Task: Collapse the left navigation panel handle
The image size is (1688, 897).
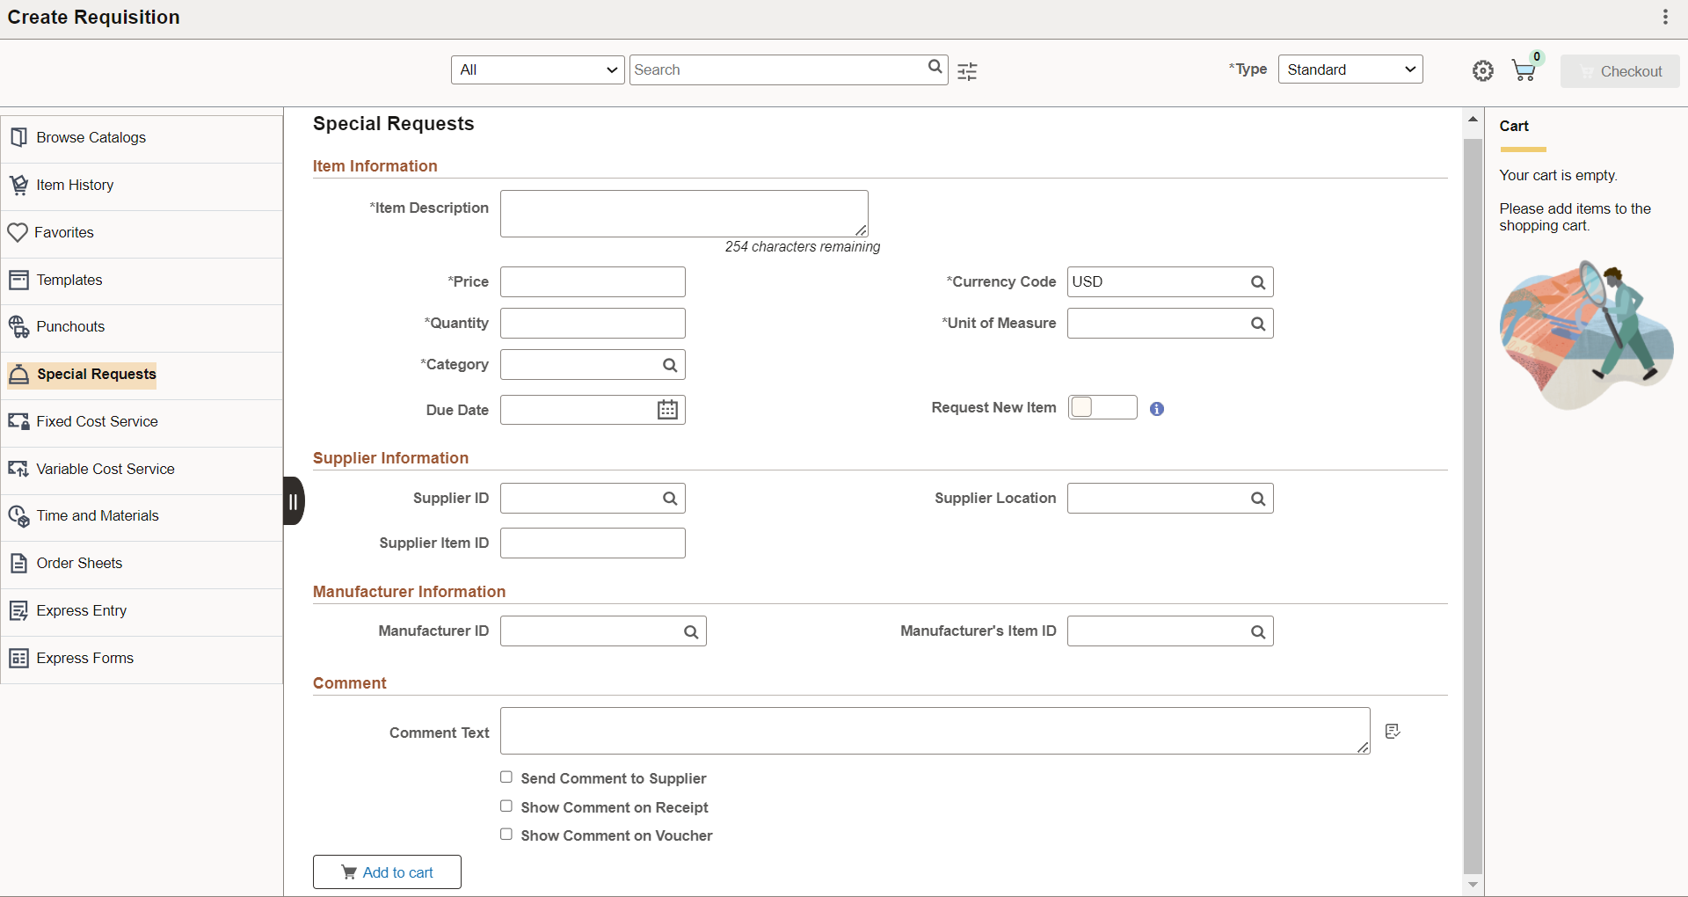Action: pos(294,501)
